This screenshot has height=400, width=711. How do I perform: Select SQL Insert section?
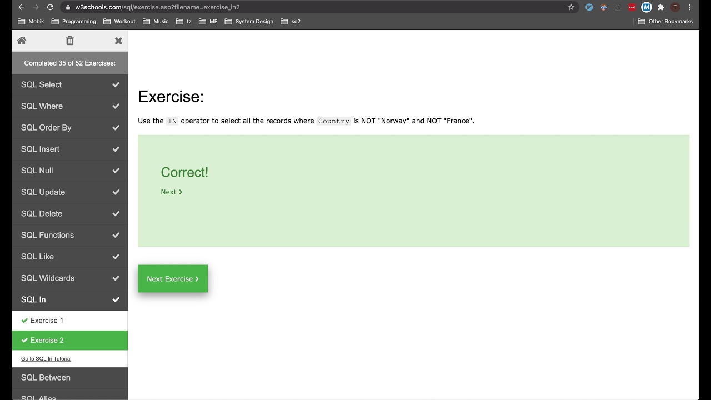70,149
